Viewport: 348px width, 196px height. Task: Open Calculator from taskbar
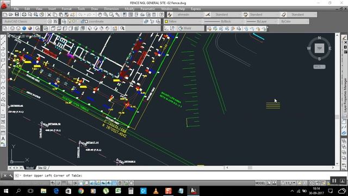coord(130,191)
